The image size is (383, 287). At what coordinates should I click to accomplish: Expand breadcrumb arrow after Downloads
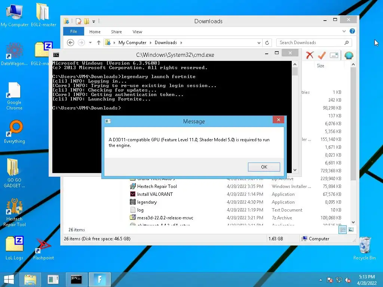tap(181, 43)
